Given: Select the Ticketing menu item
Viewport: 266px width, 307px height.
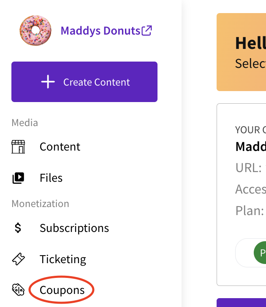Looking at the screenshot, I should [63, 259].
